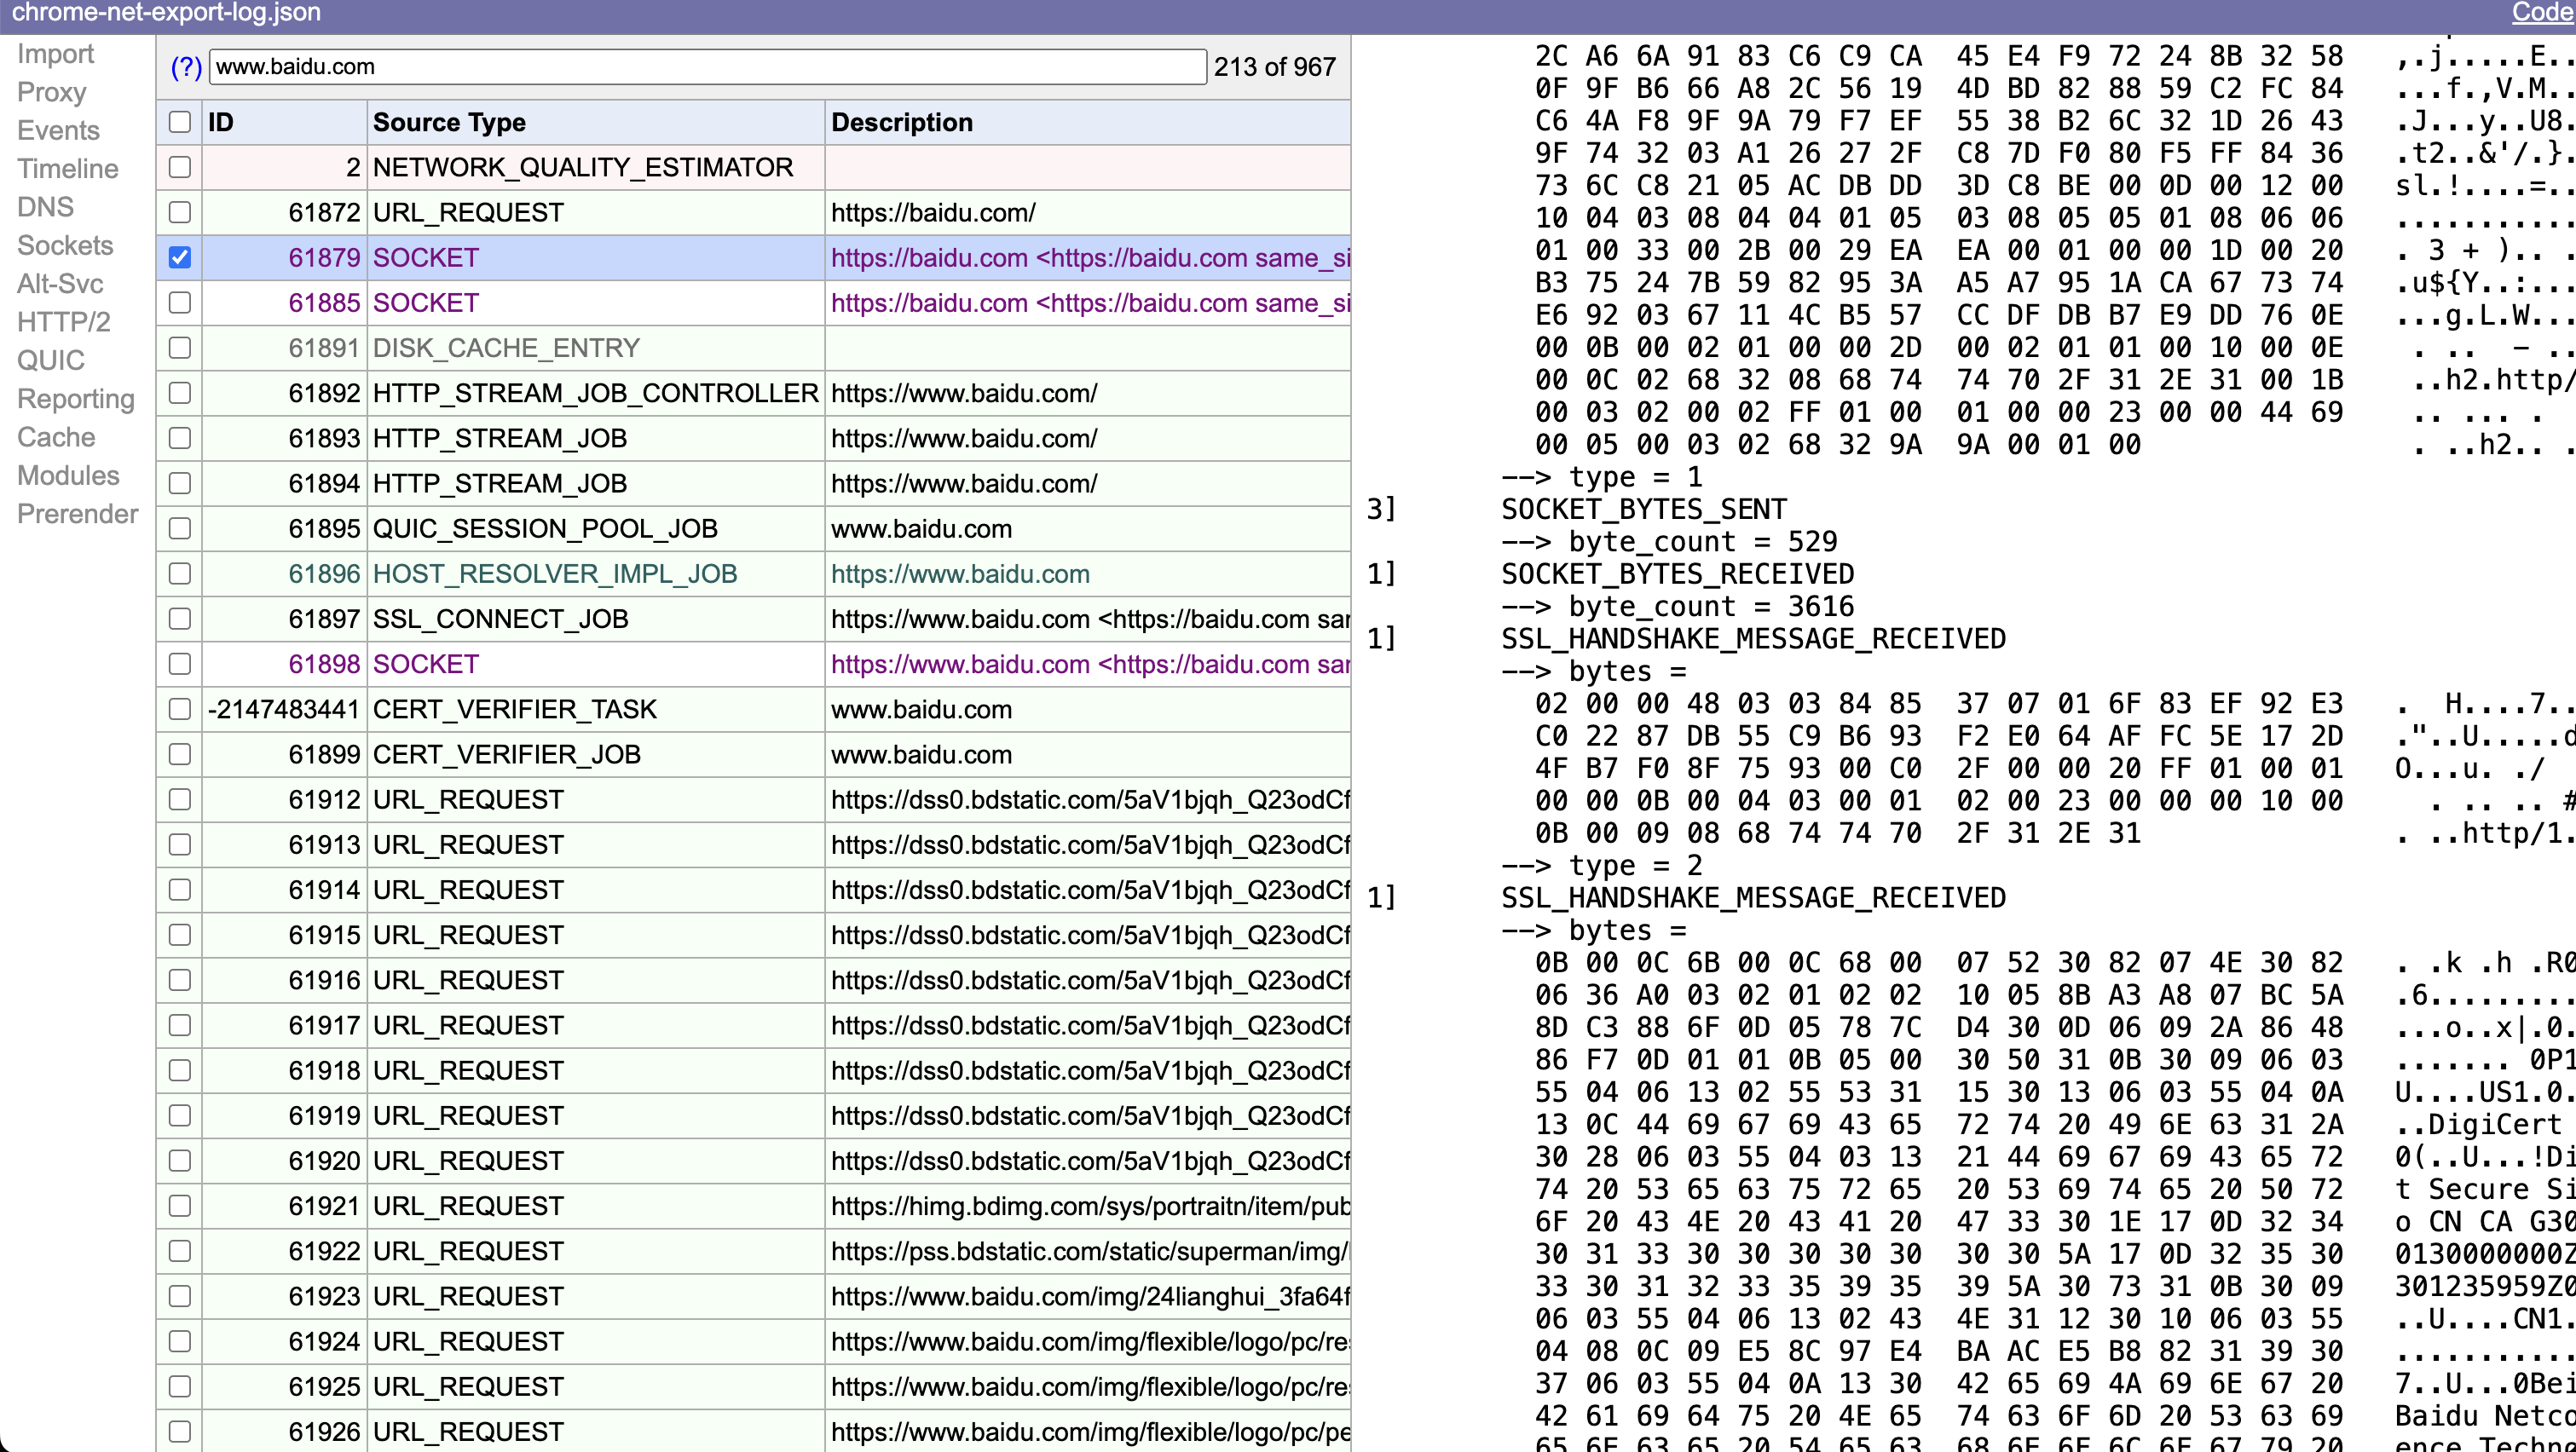The height and width of the screenshot is (1452, 2576).
Task: Click the www.baidu.com filter input field
Action: click(707, 67)
